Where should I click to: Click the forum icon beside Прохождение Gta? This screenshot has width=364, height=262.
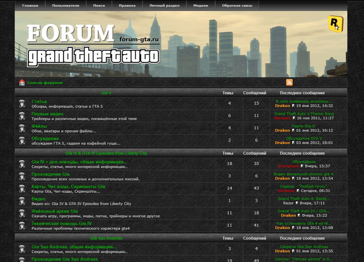22,176
